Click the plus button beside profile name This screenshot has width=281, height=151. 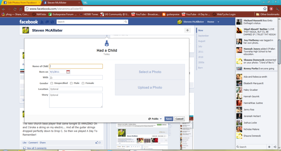point(187,30)
